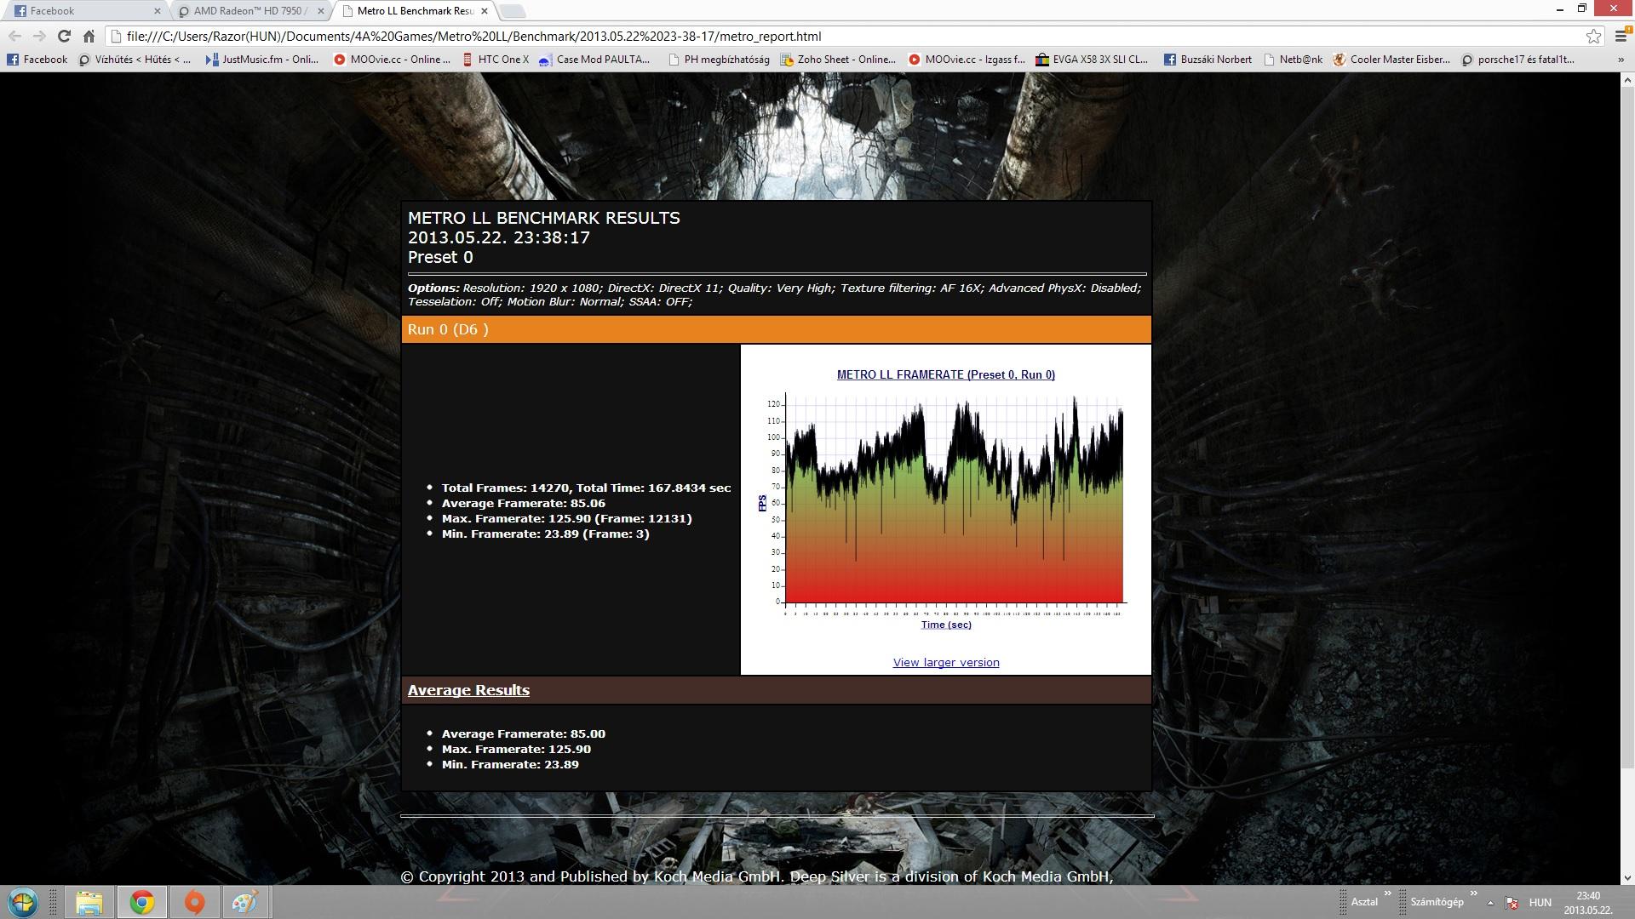Click the browser Back arrow
This screenshot has height=919, width=1635.
(x=14, y=36)
